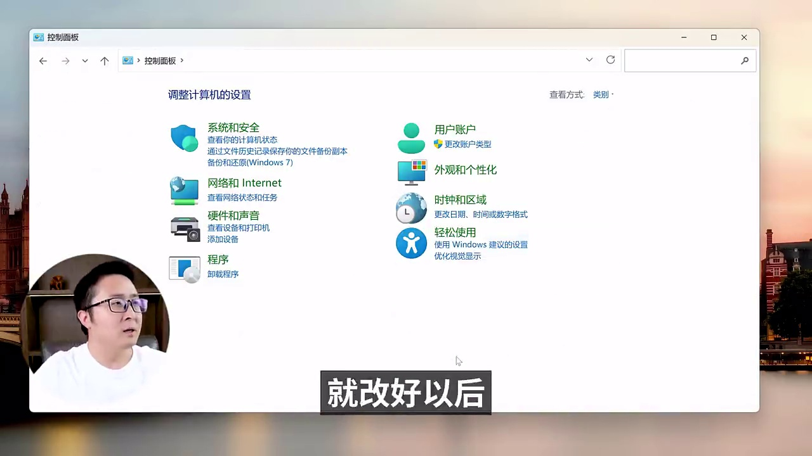The image size is (812, 456).
Task: Click the search magnifier icon
Action: 745,61
